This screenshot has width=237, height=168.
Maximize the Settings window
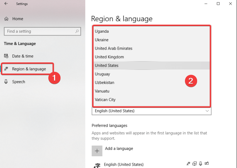[218, 4]
